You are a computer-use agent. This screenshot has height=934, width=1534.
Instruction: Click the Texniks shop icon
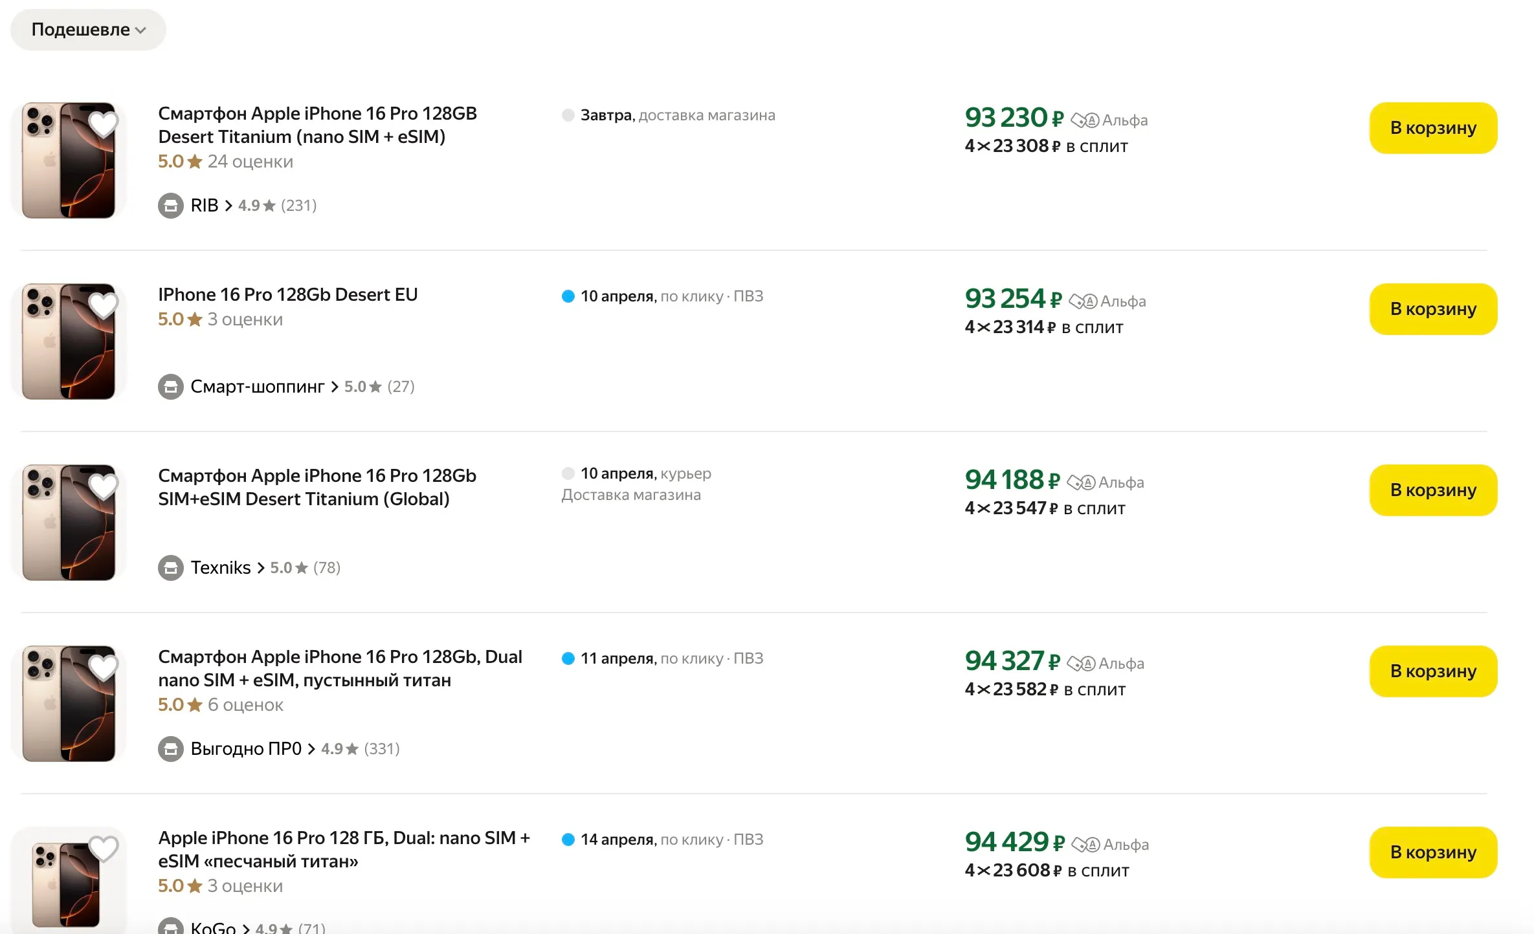[171, 568]
